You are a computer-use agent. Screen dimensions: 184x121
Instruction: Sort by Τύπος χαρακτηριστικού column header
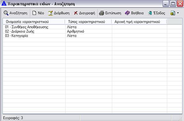pyautogui.click(x=88, y=22)
